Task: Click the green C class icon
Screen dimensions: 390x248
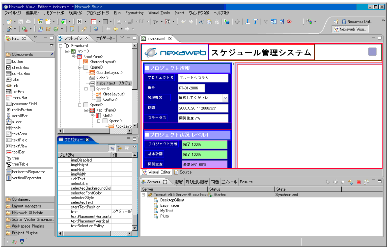Action: (x=56, y=29)
